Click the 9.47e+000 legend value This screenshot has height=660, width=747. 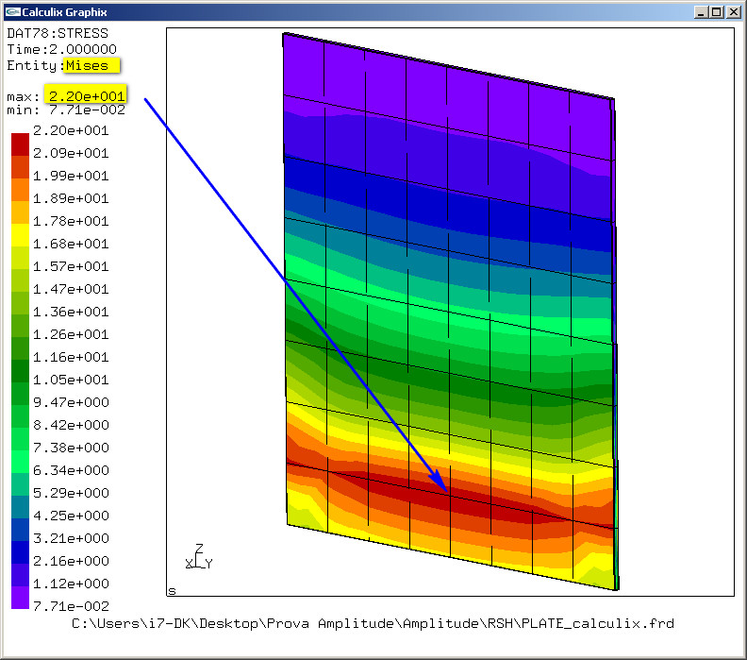click(x=71, y=402)
